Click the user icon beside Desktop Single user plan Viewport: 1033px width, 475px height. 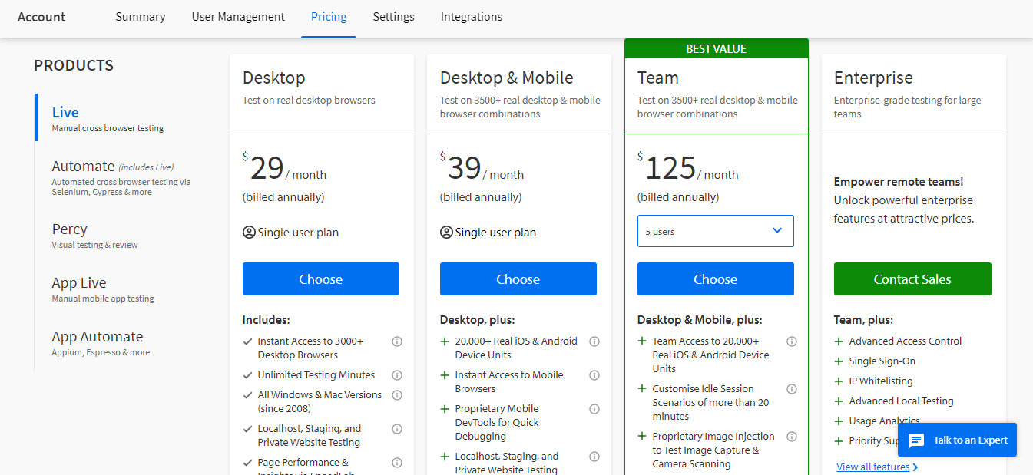249,233
